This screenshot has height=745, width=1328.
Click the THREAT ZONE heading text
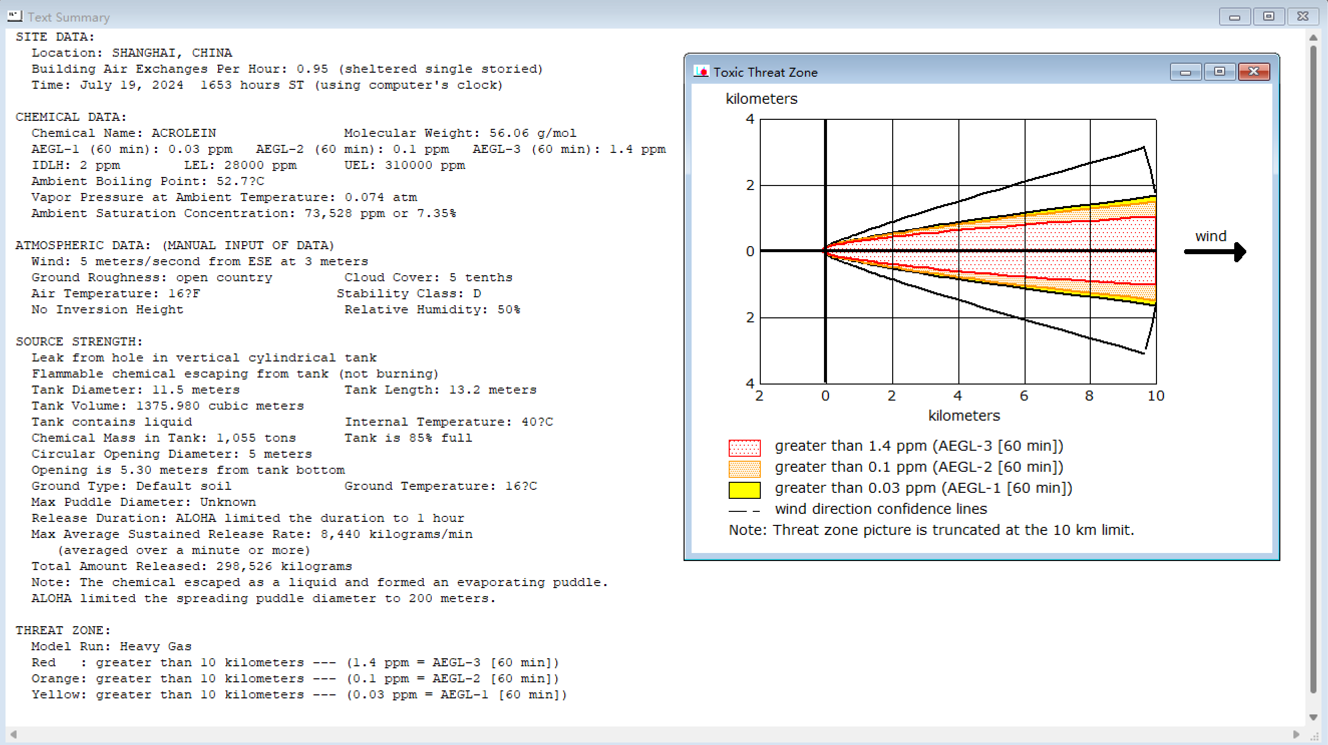63,630
